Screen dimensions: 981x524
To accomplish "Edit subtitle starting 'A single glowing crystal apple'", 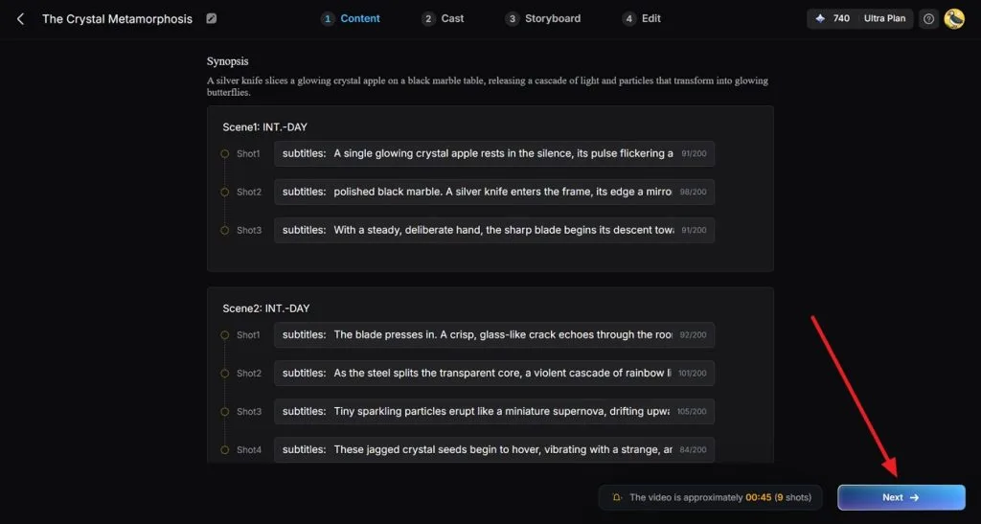I will [494, 154].
